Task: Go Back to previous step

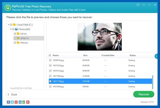Action: pyautogui.click(x=13, y=94)
